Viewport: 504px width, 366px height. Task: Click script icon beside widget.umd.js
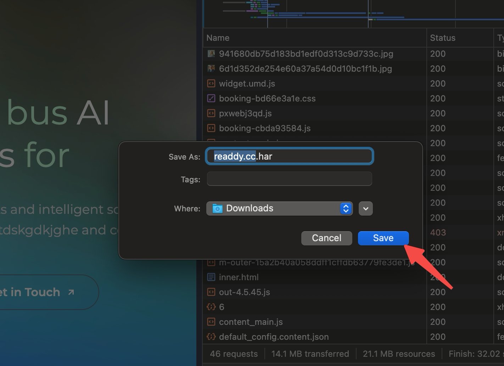tap(211, 84)
